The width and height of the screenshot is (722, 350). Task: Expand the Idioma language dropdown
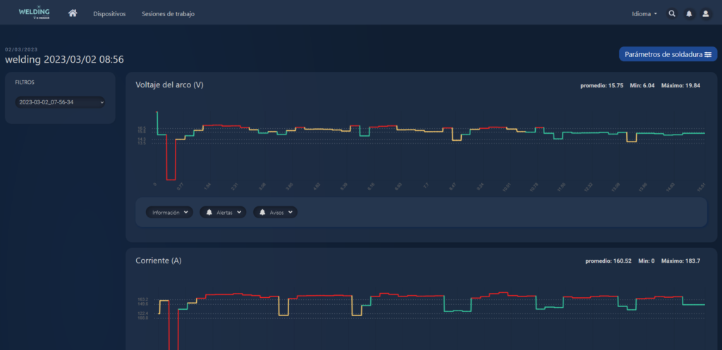(644, 13)
